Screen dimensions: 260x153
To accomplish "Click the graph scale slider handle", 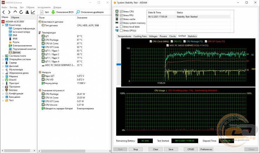I will 118,64.
